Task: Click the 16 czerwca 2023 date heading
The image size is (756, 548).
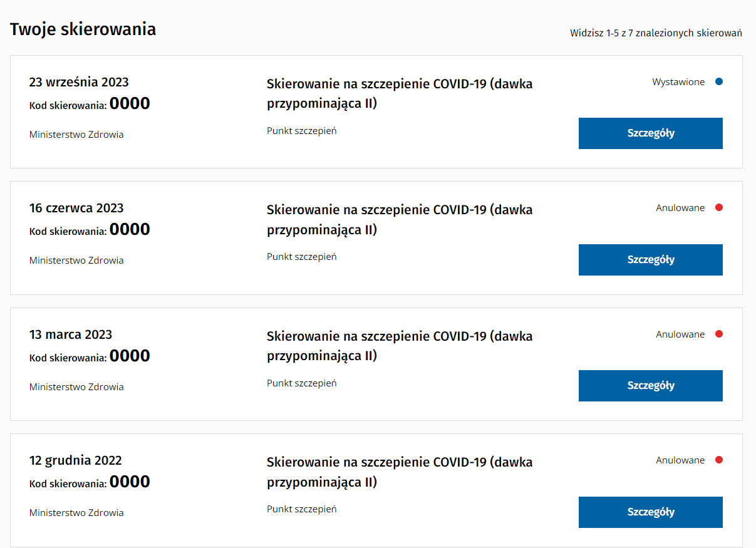Action: [76, 208]
